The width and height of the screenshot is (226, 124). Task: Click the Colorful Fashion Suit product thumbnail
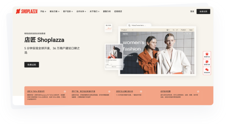[114, 51]
